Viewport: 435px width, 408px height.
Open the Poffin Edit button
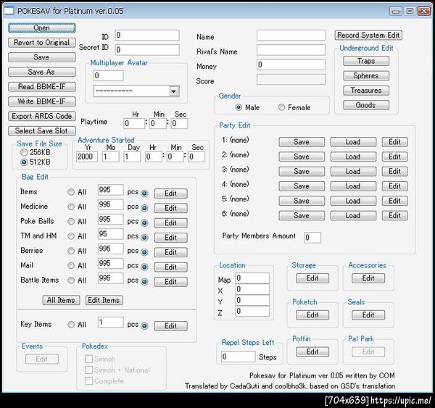pyautogui.click(x=312, y=351)
